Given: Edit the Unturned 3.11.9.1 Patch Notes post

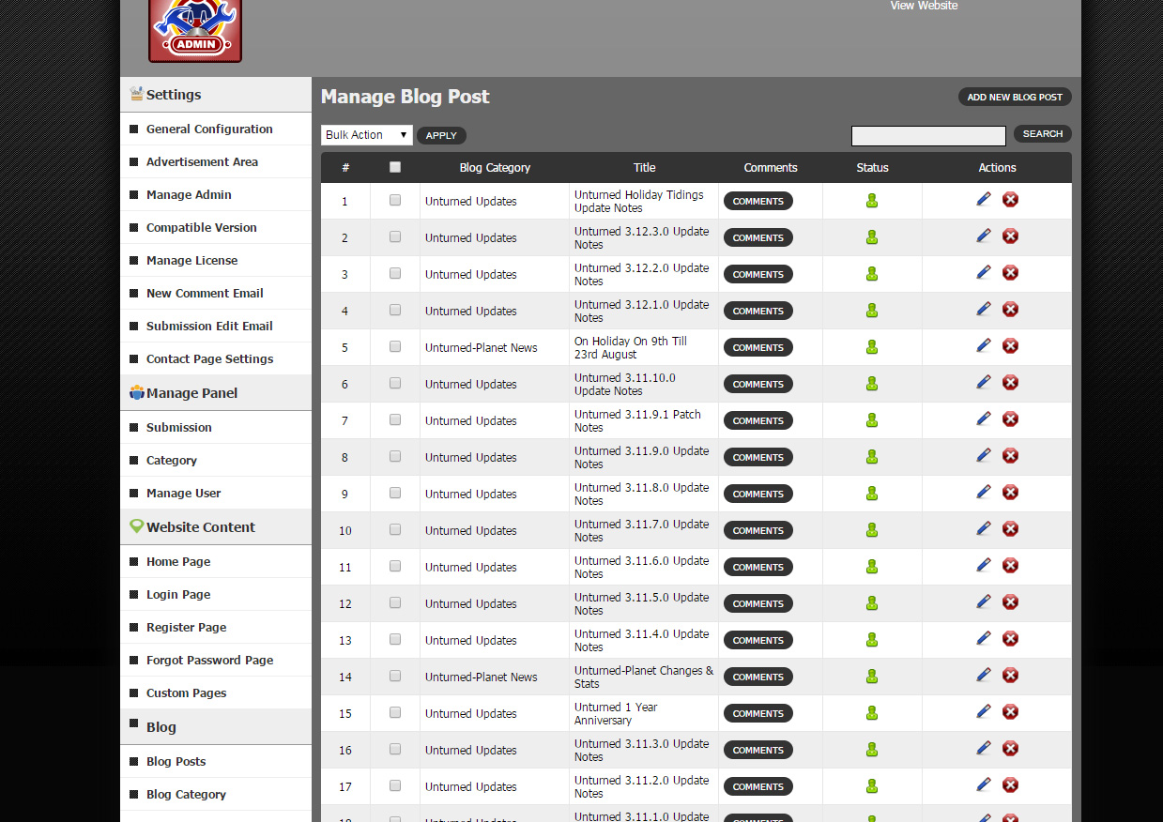Looking at the screenshot, I should [984, 419].
